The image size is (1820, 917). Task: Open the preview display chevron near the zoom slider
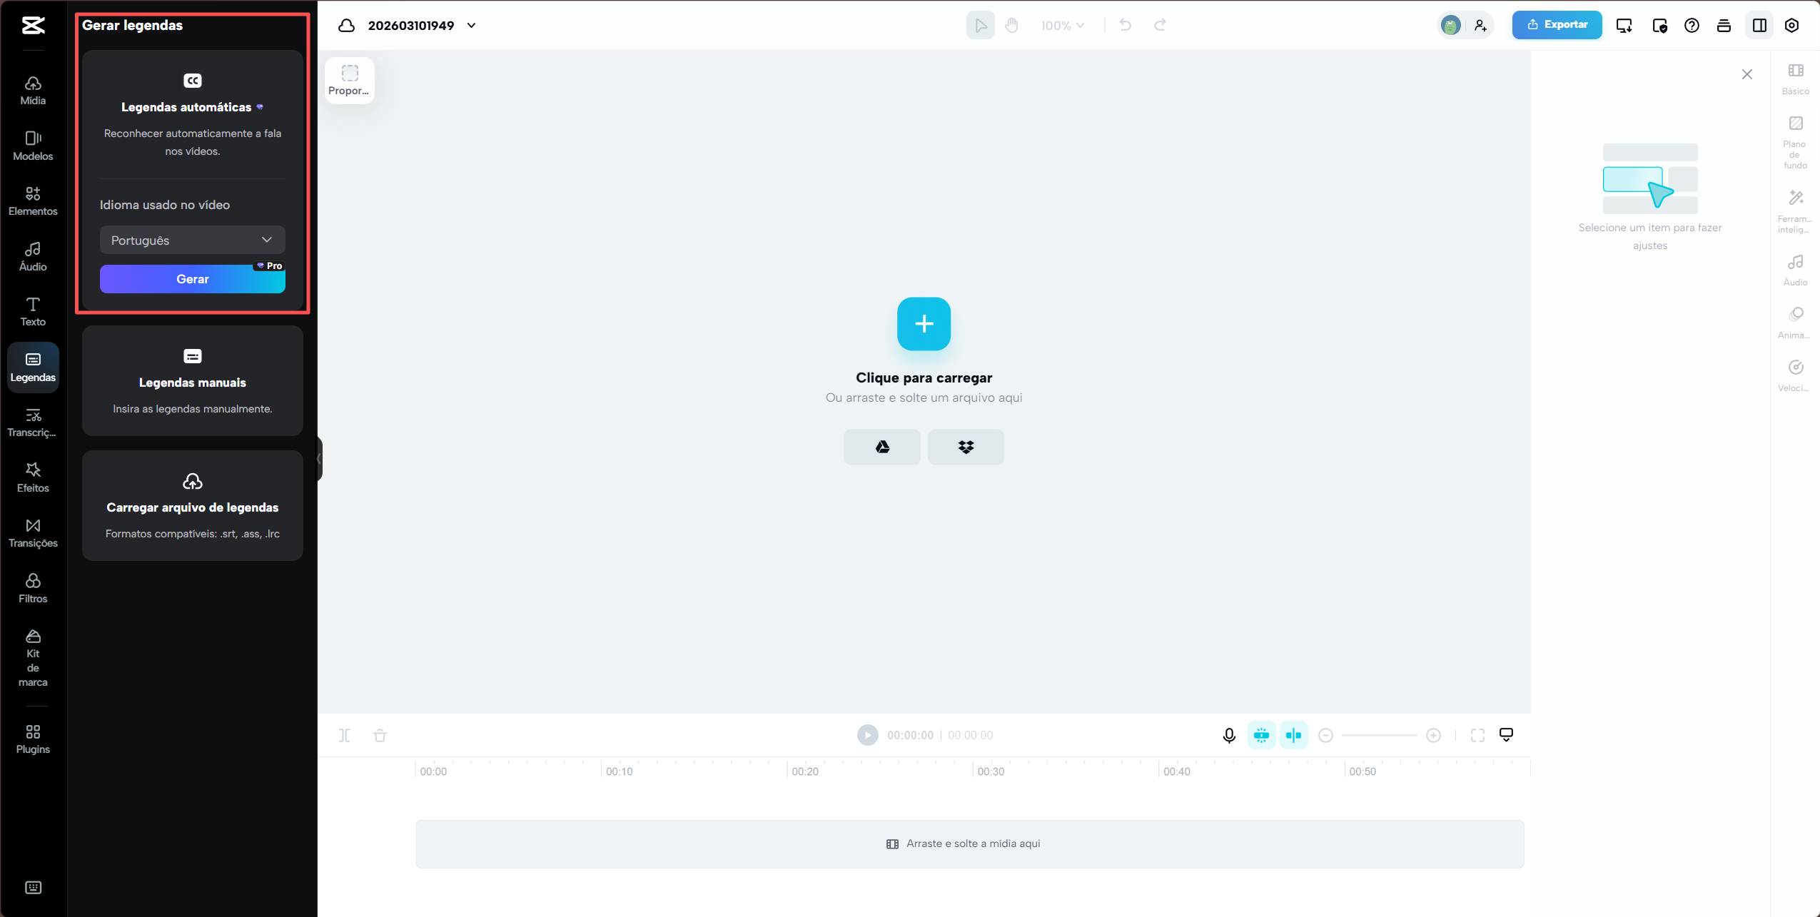pos(1507,735)
